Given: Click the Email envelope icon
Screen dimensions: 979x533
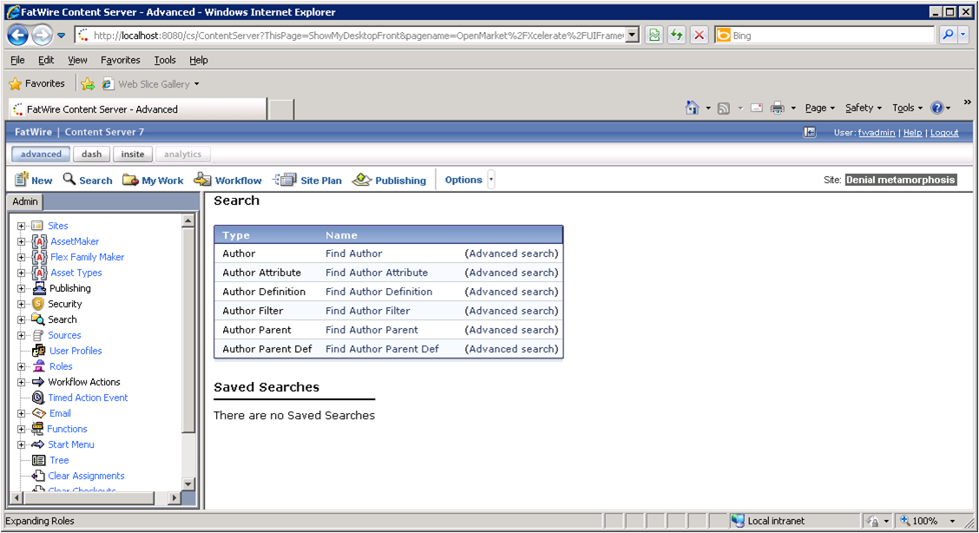Looking at the screenshot, I should [39, 412].
